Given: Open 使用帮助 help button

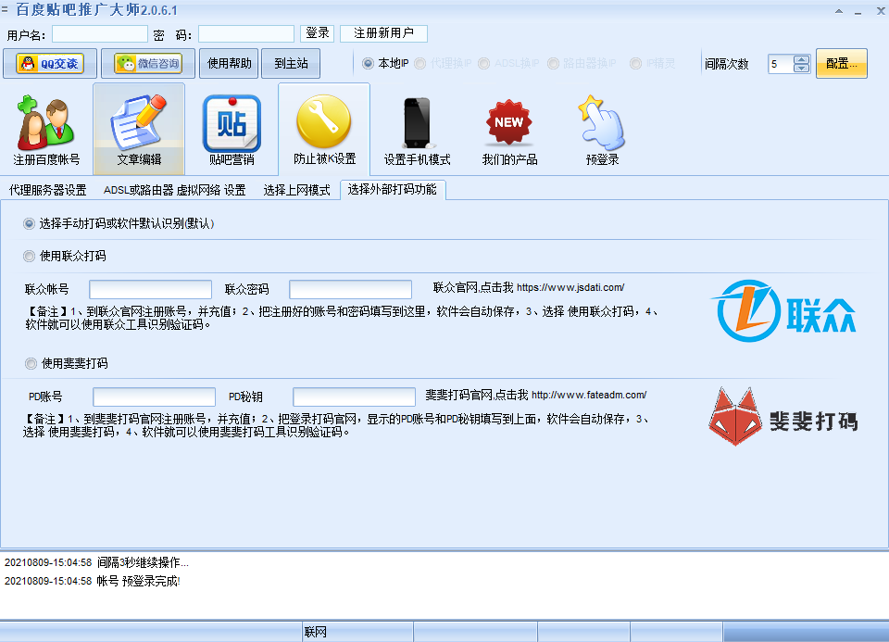Looking at the screenshot, I should [229, 64].
